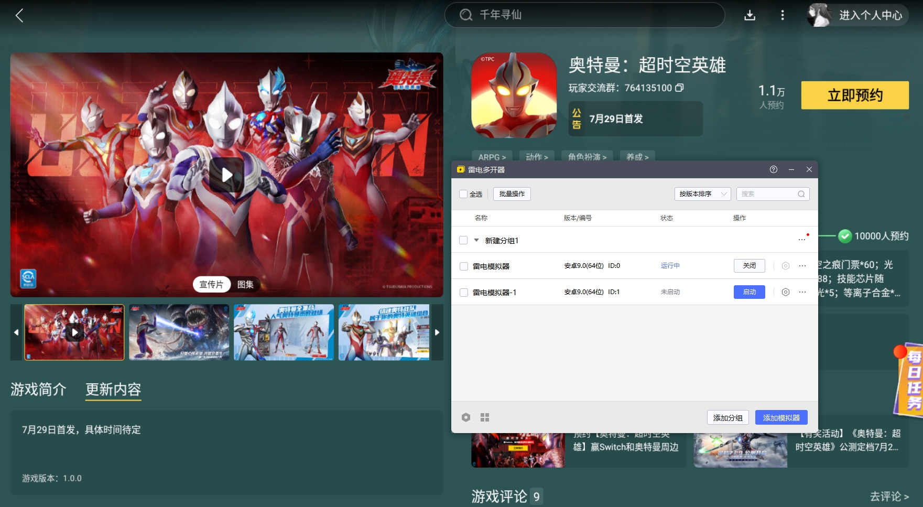Screen dimensions: 923x507
Task: Click the 千年寻仙 search field
Action: point(584,15)
